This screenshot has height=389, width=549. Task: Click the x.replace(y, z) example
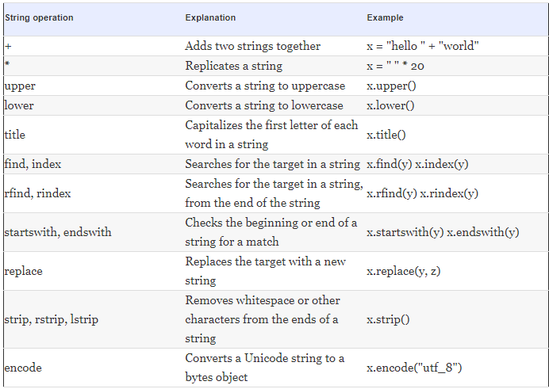tap(403, 271)
